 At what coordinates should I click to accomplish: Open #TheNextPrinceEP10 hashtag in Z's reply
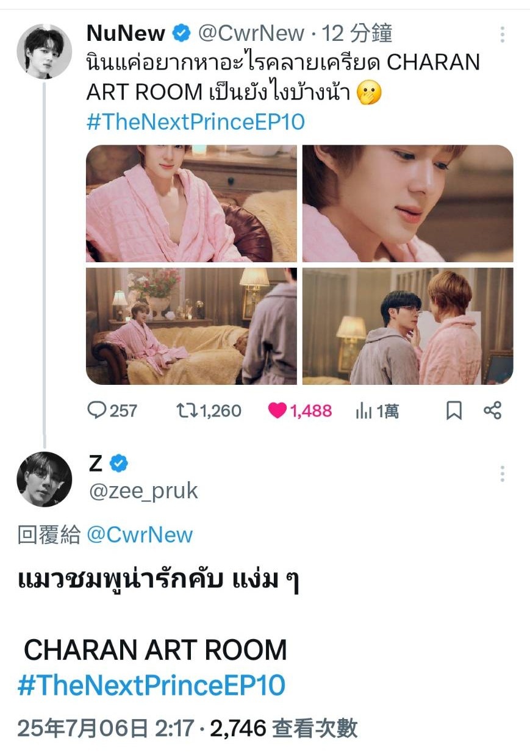pyautogui.click(x=151, y=685)
